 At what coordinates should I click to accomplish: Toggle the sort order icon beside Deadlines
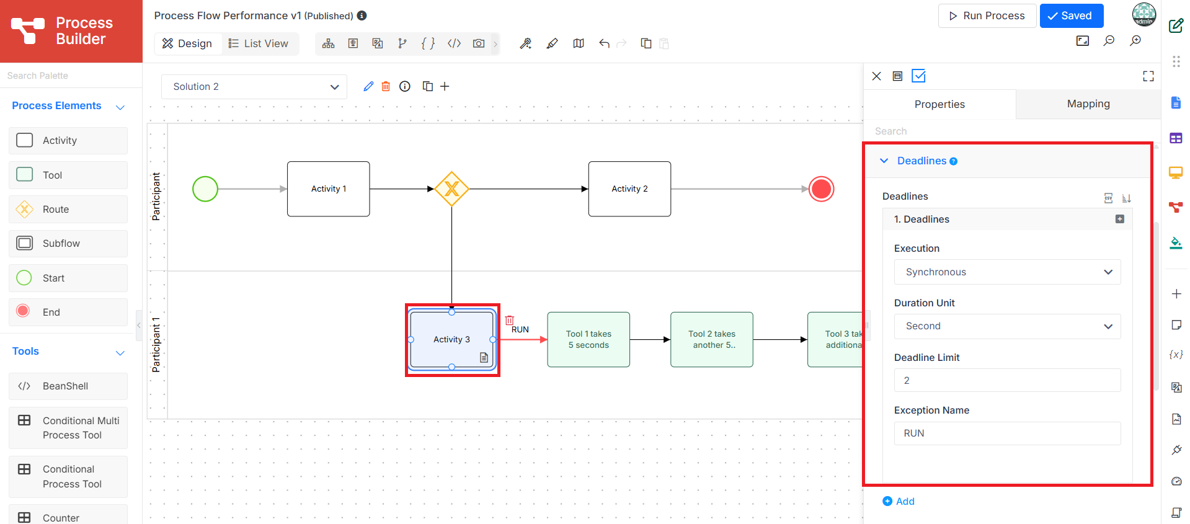1127,198
